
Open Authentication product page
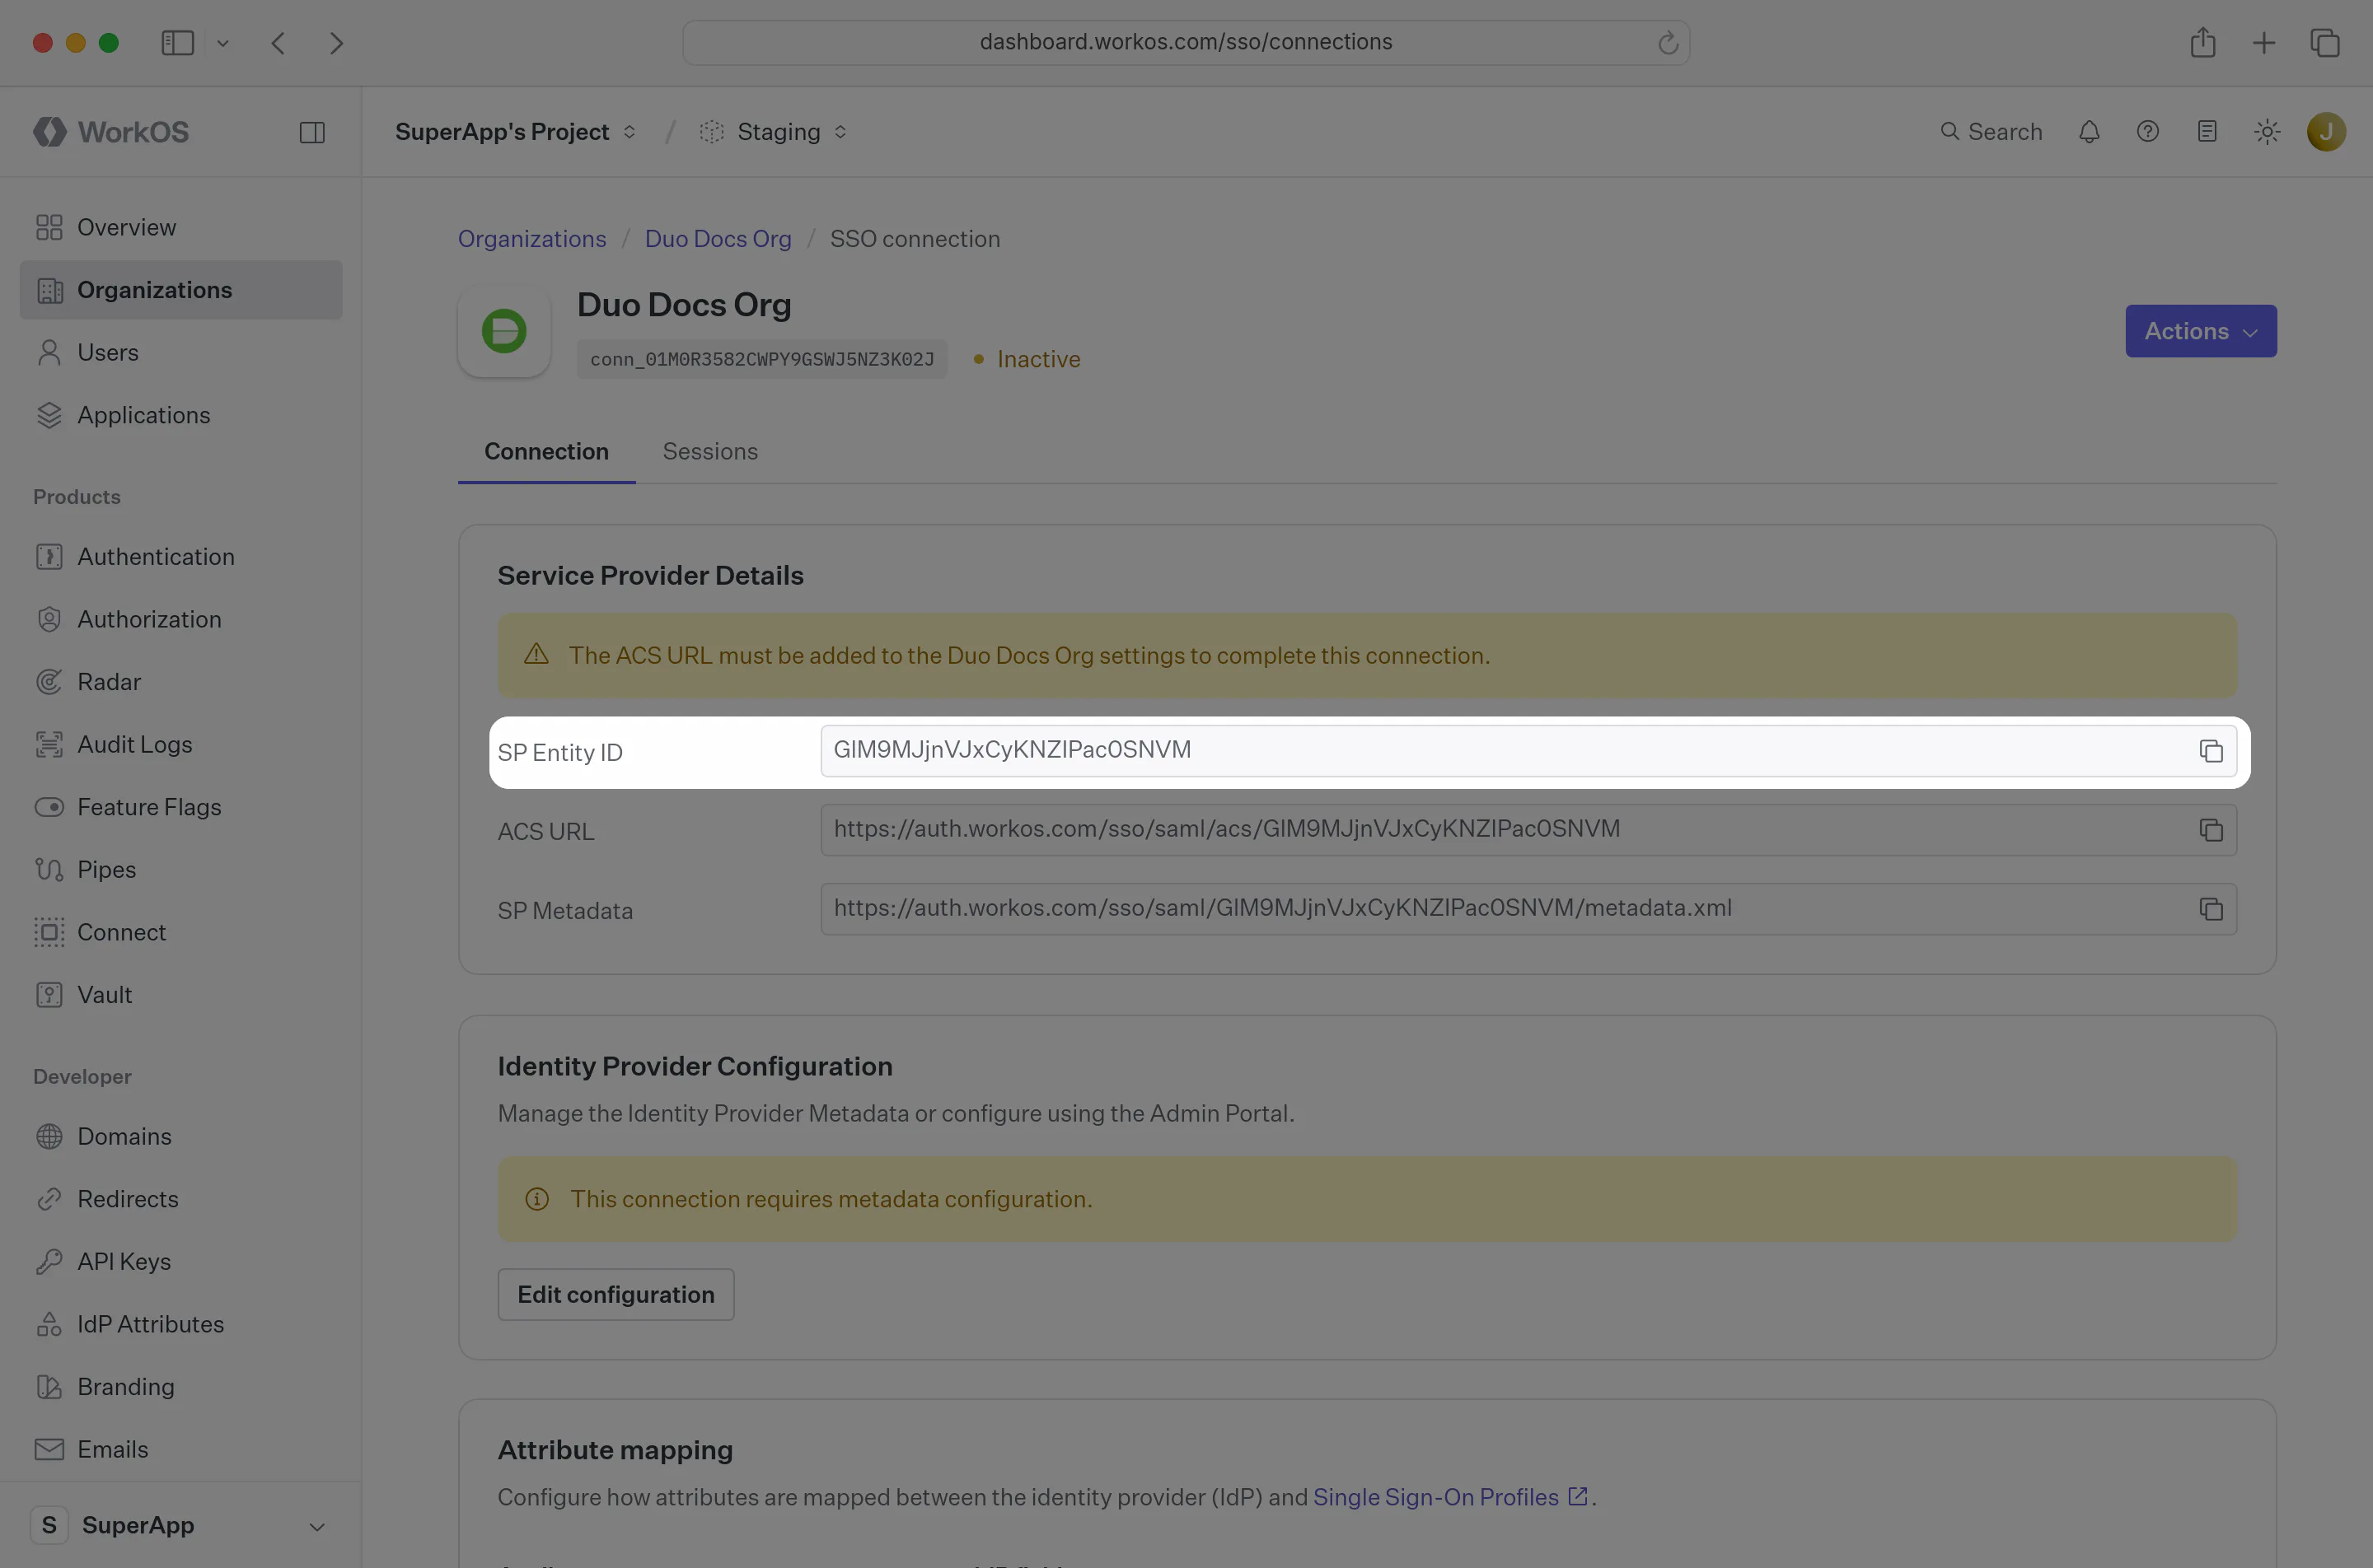click(x=181, y=557)
